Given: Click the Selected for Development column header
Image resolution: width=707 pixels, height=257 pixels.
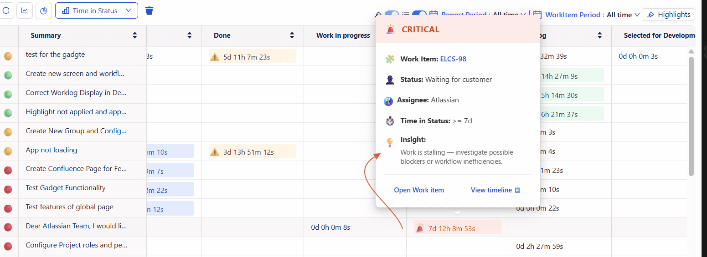Looking at the screenshot, I should (659, 35).
